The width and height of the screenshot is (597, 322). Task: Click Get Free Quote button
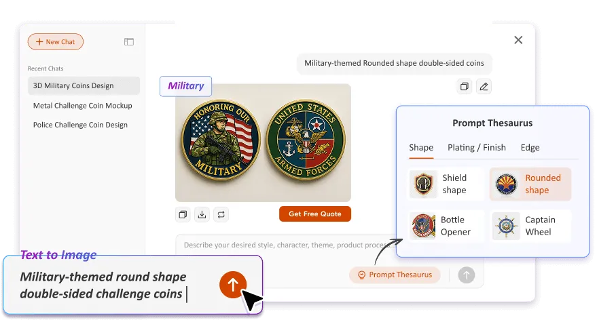315,214
